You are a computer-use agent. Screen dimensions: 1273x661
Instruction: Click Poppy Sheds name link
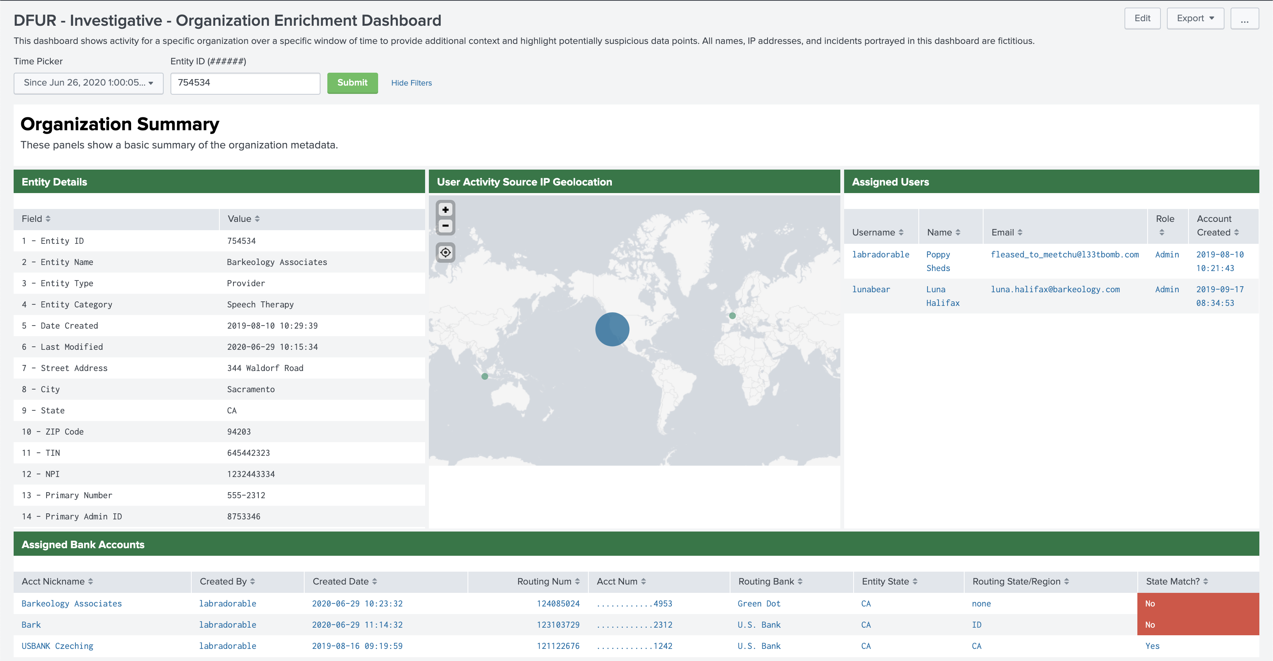click(x=938, y=262)
